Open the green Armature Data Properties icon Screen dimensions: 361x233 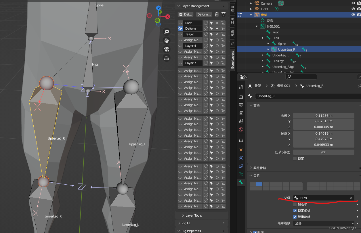pyautogui.click(x=241, y=174)
